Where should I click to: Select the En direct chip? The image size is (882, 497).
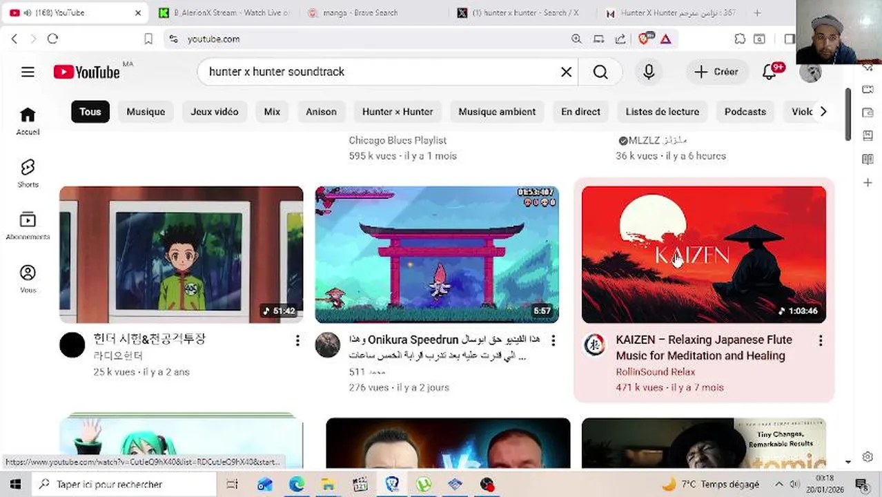(580, 112)
